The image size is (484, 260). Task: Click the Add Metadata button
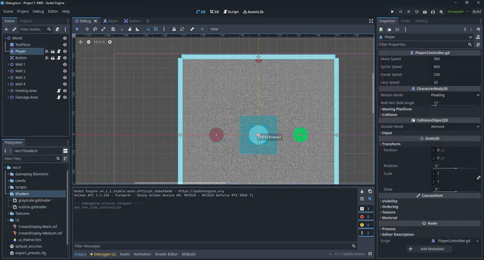(x=429, y=248)
